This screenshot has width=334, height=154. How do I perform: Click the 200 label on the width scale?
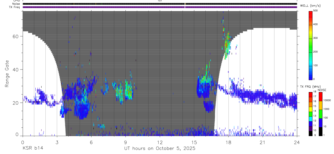[x=316, y=52]
